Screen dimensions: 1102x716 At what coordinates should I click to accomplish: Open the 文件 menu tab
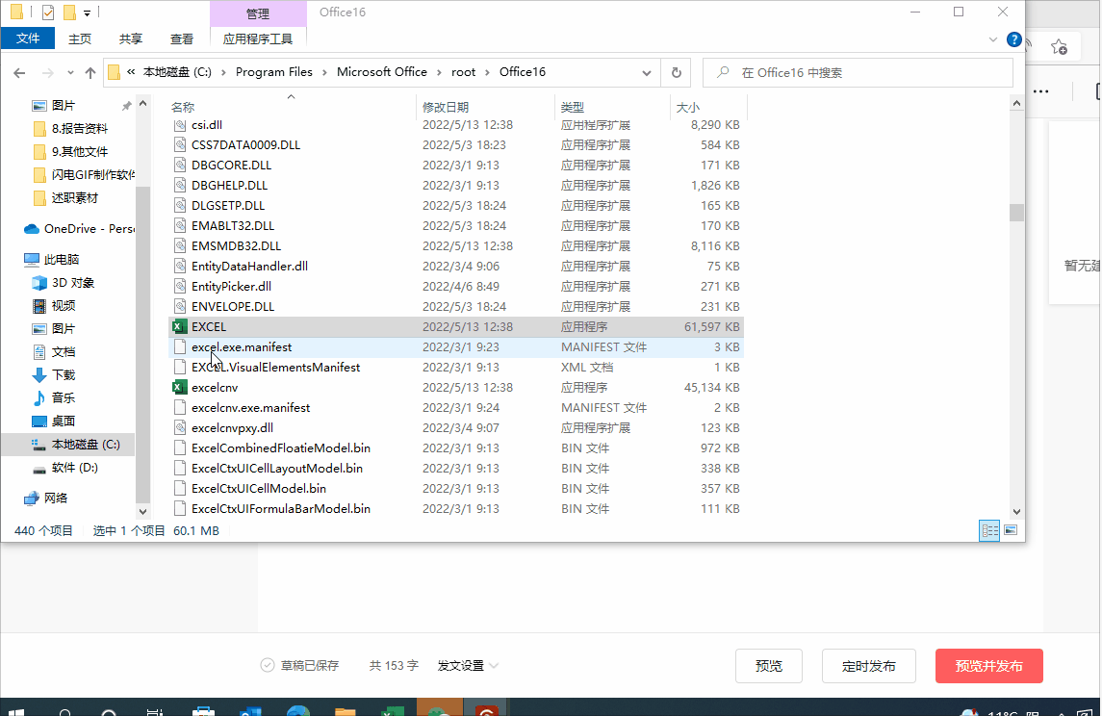28,38
